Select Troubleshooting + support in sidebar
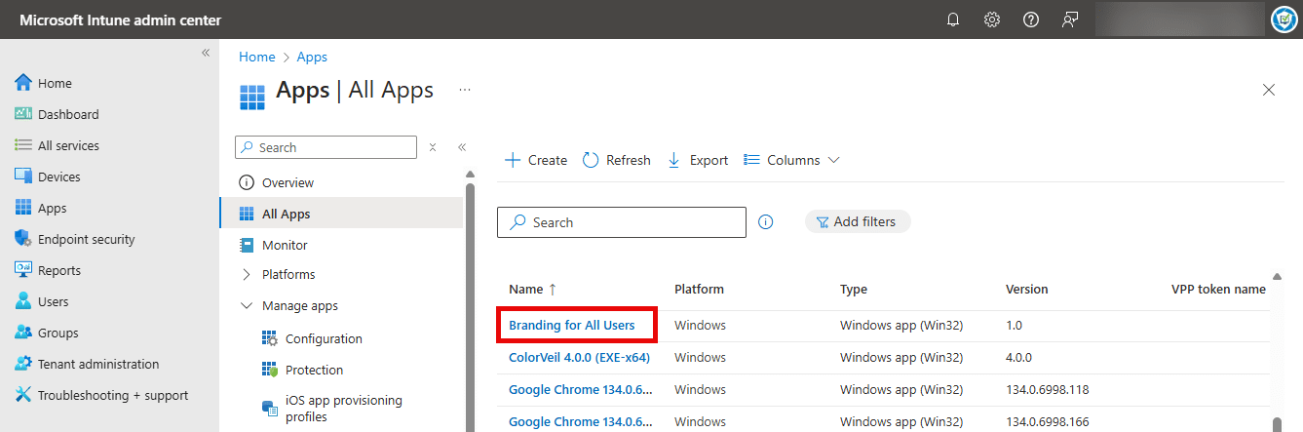This screenshot has height=432, width=1303. [112, 395]
